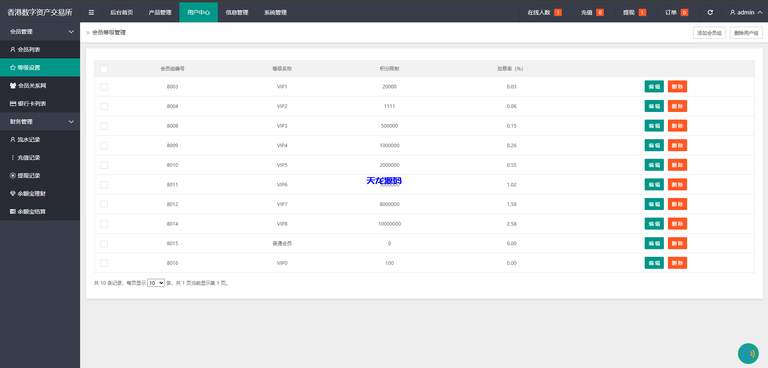Select the 会员列表 sidebar icon

click(x=12, y=50)
